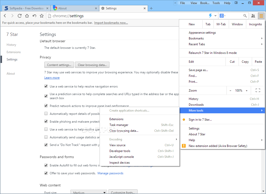Enable Automatically report details checkbox

(46, 114)
